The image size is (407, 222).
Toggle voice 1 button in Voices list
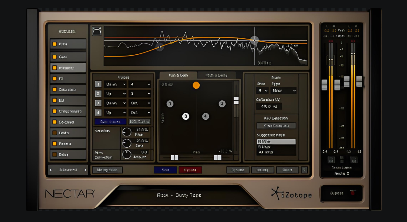[98, 84]
